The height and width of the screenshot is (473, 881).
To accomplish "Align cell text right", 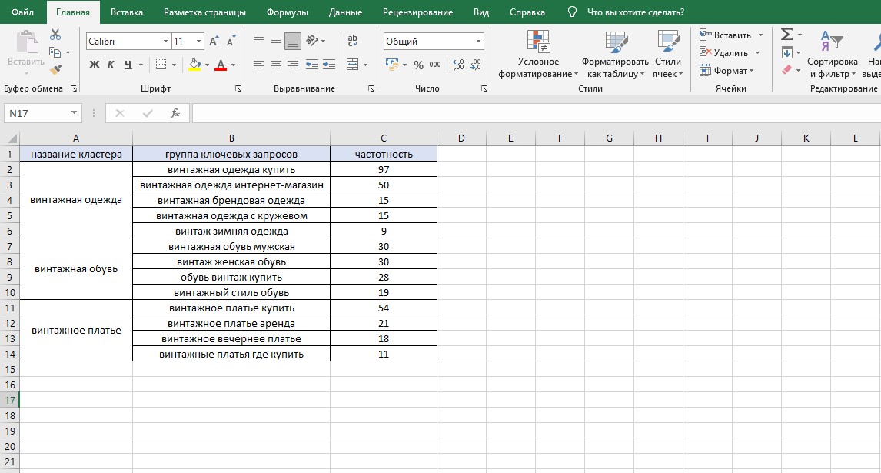I will [293, 65].
